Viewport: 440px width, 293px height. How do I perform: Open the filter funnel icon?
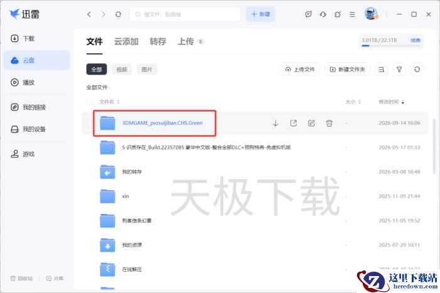tap(399, 70)
